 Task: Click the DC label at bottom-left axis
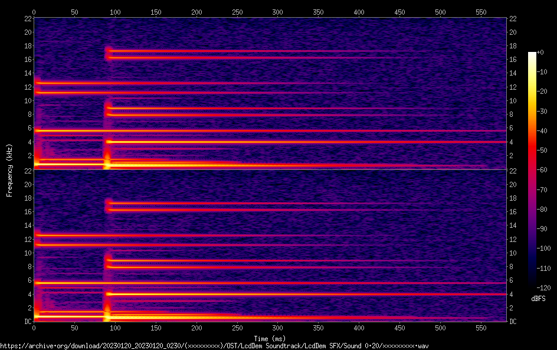[27, 322]
